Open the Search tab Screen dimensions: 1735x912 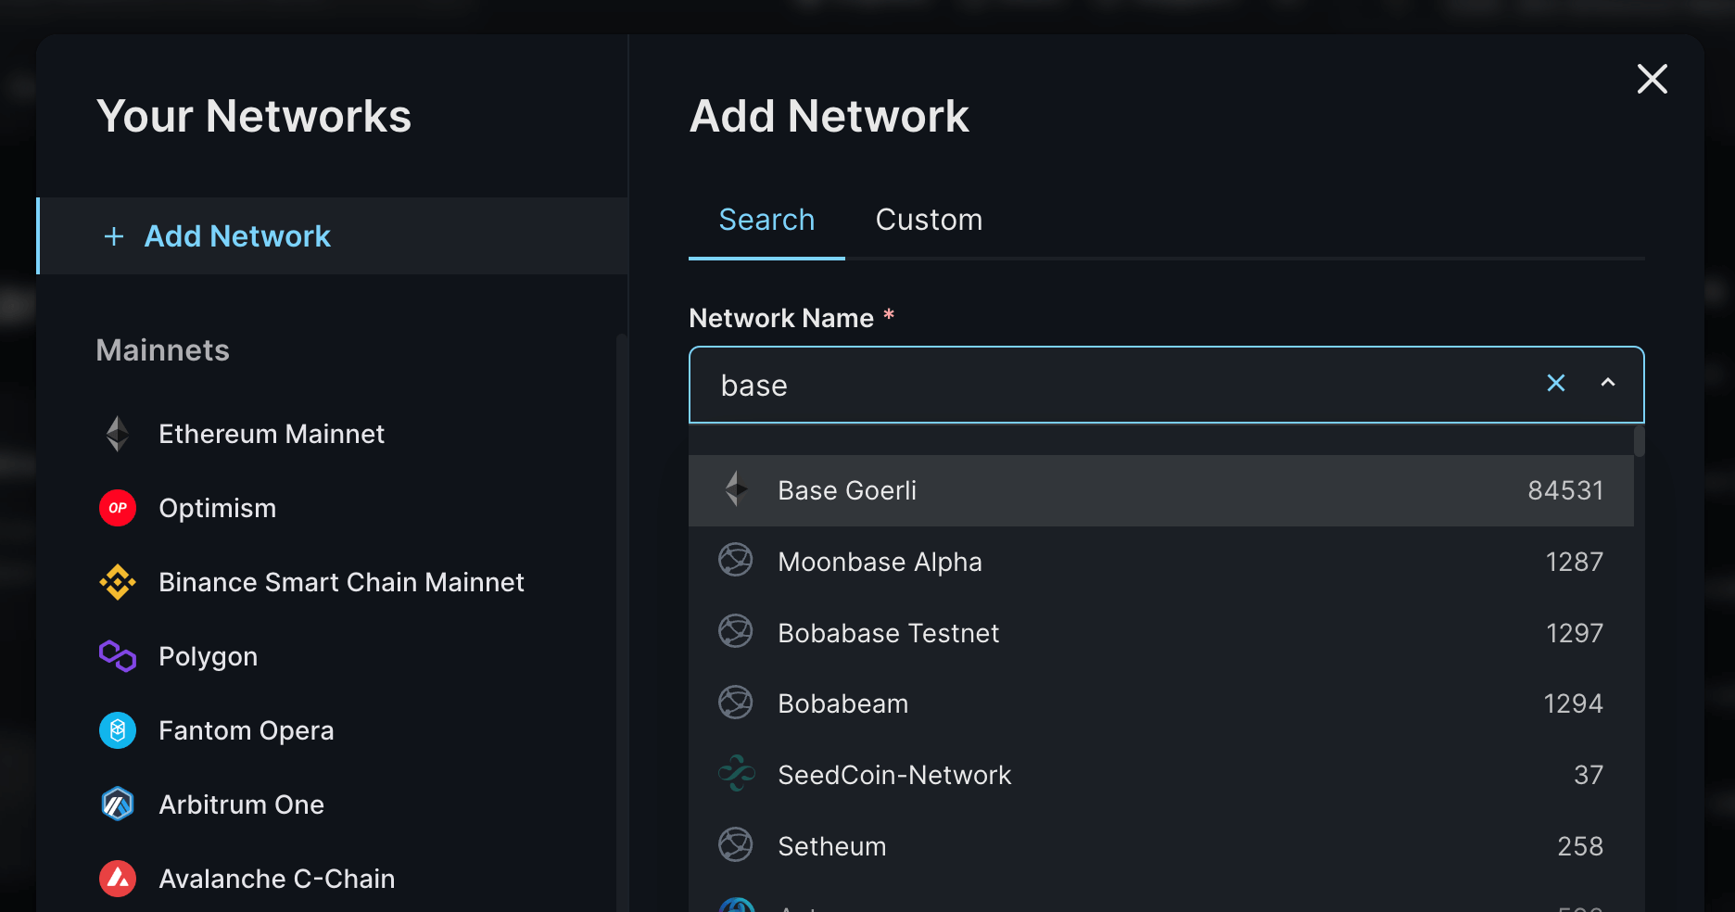pos(766,221)
